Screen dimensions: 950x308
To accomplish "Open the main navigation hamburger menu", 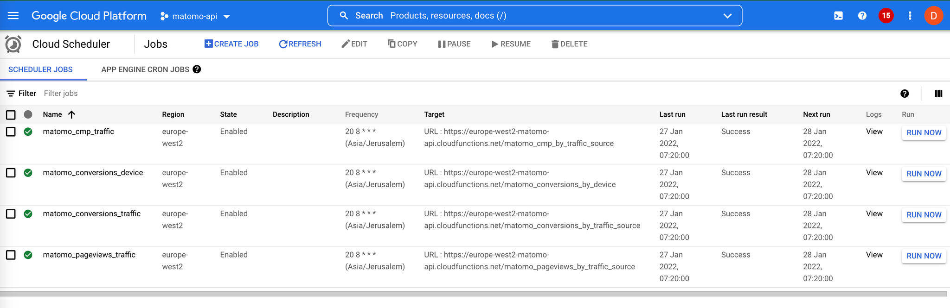I will click(x=13, y=16).
